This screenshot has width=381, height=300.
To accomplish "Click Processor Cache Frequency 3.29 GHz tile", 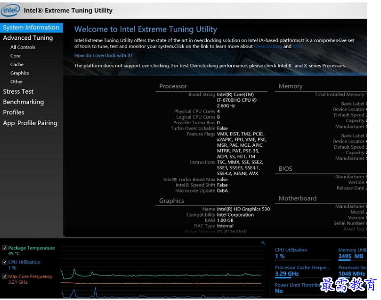I will pyautogui.click(x=302, y=271).
